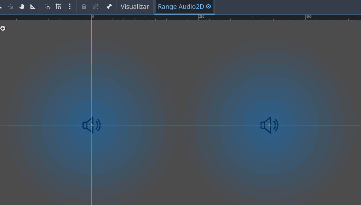The image size is (361, 205).
Task: Toggle visibility on the Range Audio2D tab
Action: point(208,6)
